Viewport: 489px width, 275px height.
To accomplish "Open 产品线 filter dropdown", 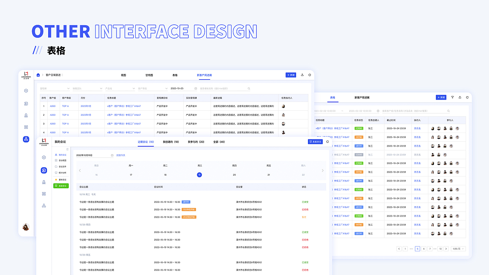I will click(120, 89).
